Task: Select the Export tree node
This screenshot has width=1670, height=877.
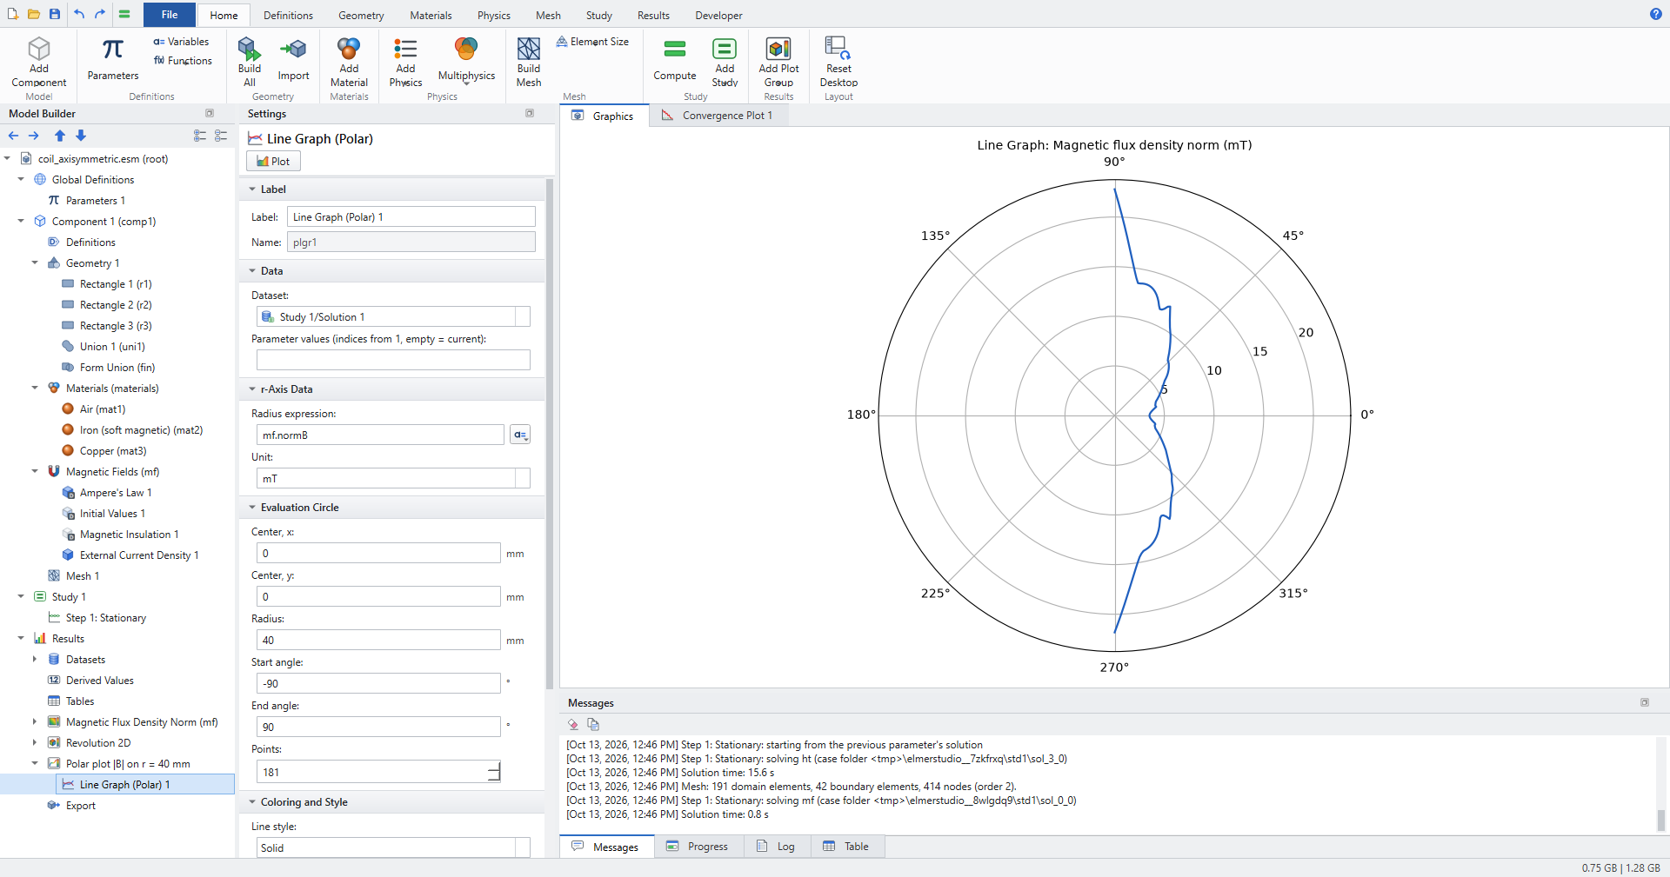Action: 80,806
